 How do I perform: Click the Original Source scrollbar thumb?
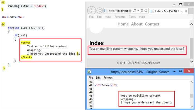click(x=192, y=96)
